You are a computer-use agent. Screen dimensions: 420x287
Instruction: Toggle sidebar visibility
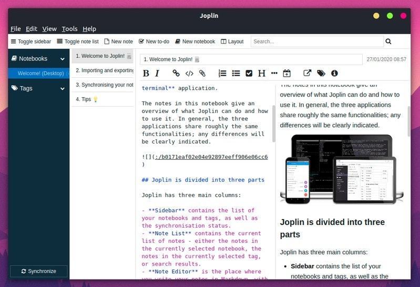click(x=30, y=42)
